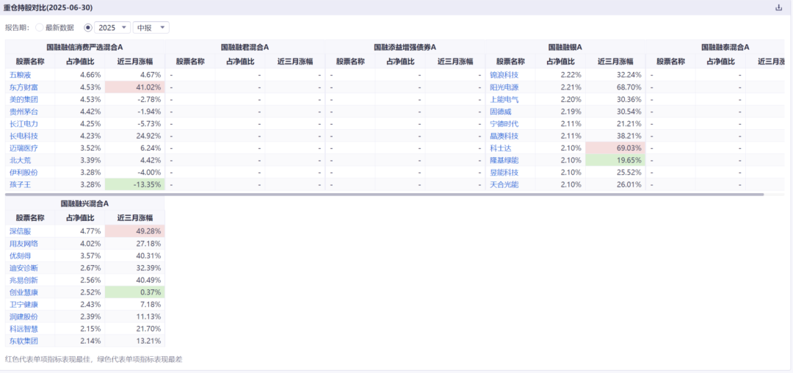This screenshot has width=793, height=373.
Task: Open stock link 迈瑞医疗
Action: [x=23, y=148]
